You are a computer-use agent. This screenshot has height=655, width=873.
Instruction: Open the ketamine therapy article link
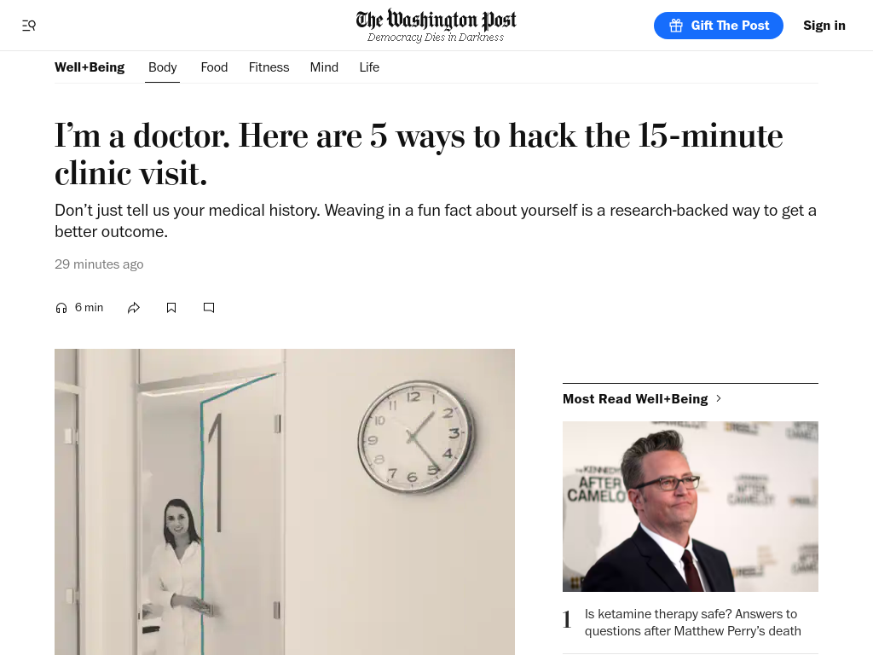(x=692, y=623)
